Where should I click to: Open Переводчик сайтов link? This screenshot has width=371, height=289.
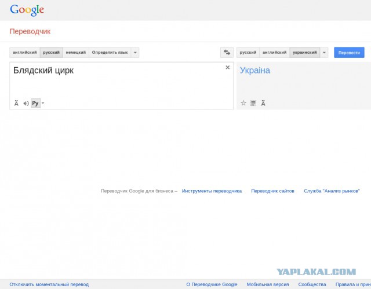tap(272, 191)
